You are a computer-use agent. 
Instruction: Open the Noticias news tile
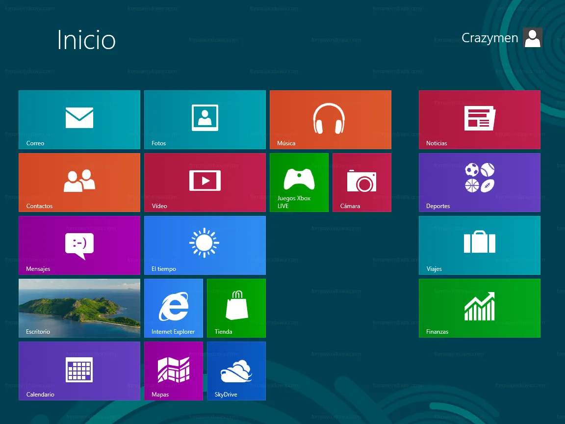tap(479, 120)
